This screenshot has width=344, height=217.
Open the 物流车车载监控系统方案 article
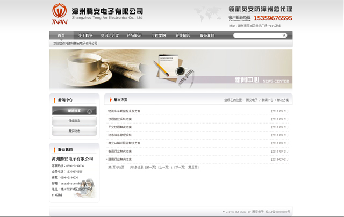tap(124, 111)
